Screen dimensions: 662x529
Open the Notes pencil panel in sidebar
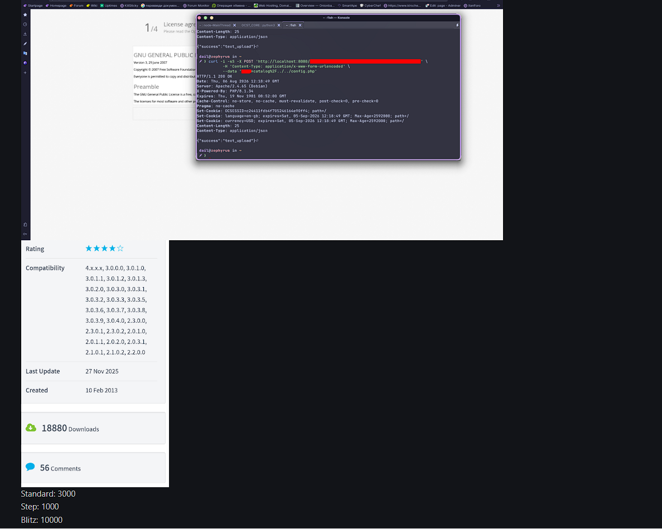[x=25, y=43]
